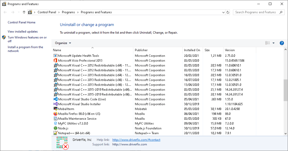Click the 15.0.4569.1506 version cell
The image size is (288, 151).
235,61
